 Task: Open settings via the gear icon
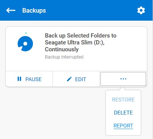pyautogui.click(x=141, y=10)
